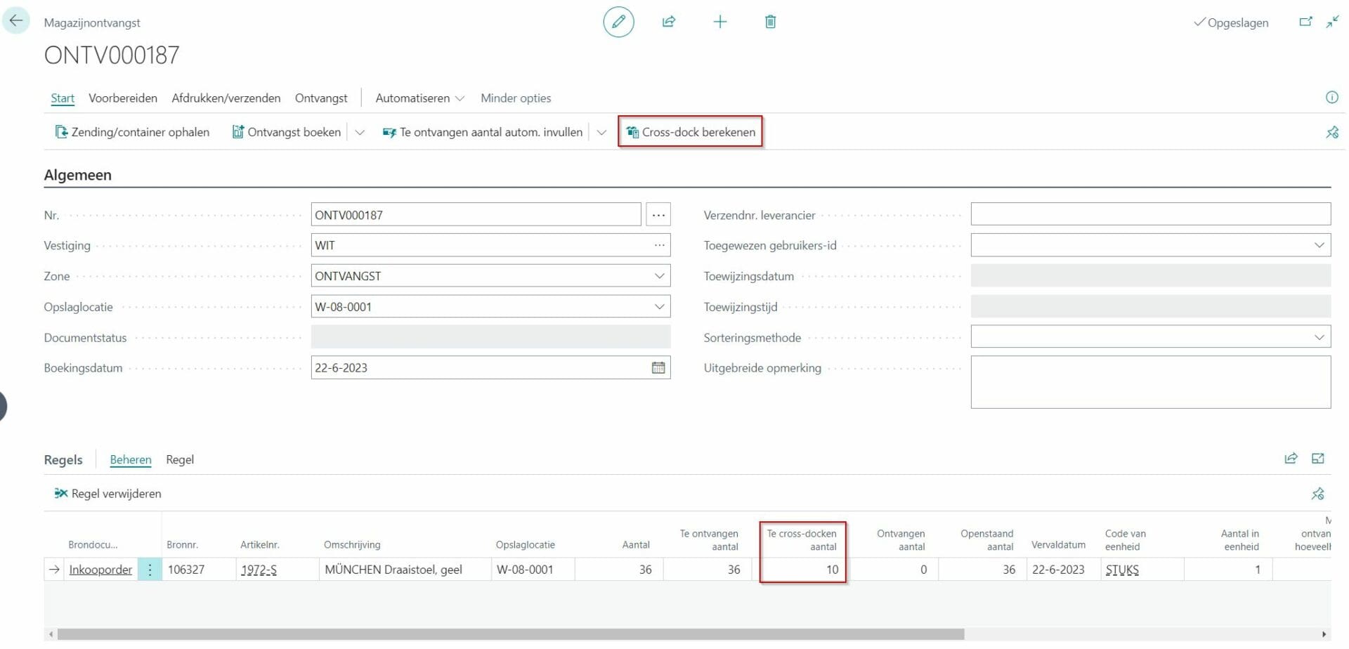Click Te ontvangen aantal autom. invullen
This screenshot has width=1349, height=649.
[x=483, y=132]
